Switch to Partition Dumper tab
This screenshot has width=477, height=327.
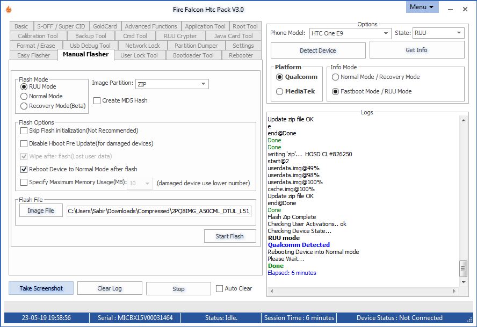(196, 46)
